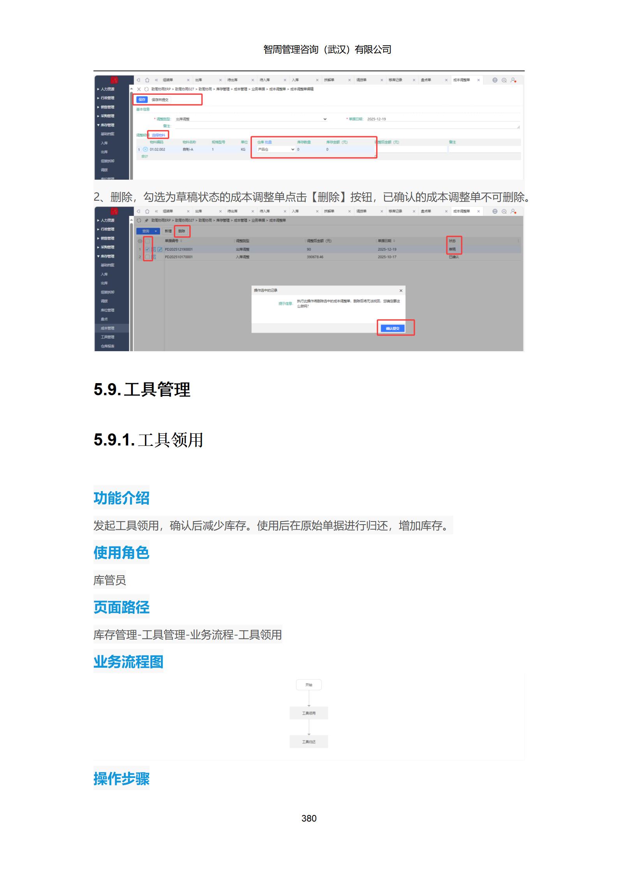Image resolution: width=618 pixels, height=875 pixels.
Task: Expand 人力资源 in the upper screenshot sidebar
Action: (x=106, y=89)
